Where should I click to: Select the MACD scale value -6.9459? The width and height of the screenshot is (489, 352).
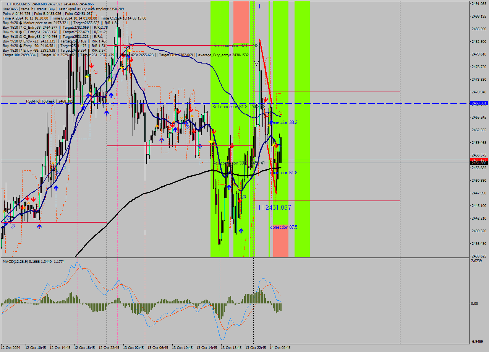coord(477,341)
